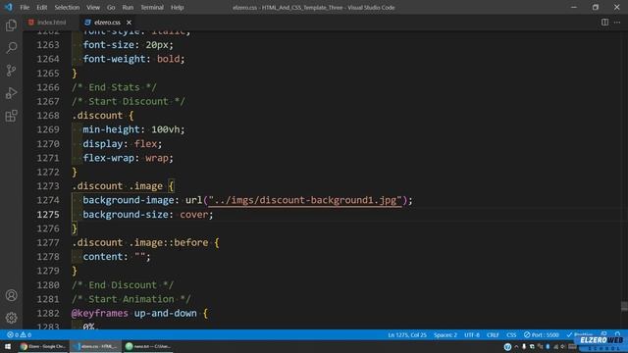Open the Go menu
Screen dimensions: 628x353
[x=111, y=7]
